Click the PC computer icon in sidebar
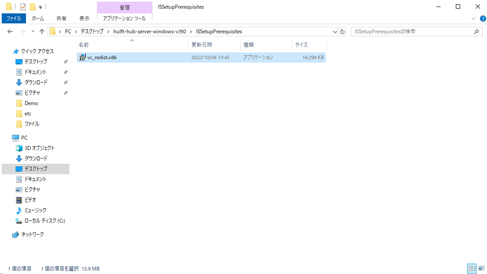This screenshot has width=487, height=274. (16, 137)
